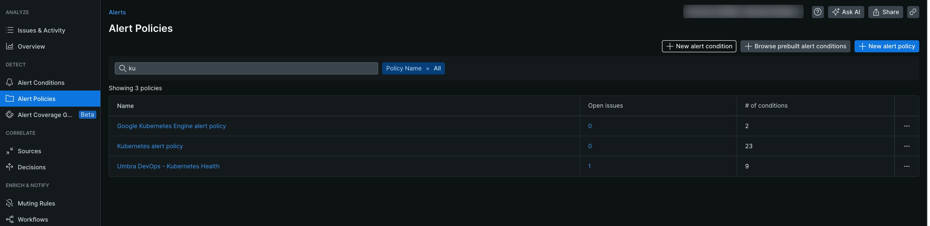Copy permalink with the link icon

click(x=913, y=12)
